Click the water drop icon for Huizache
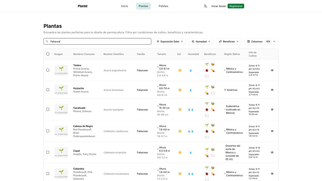Viewport: 322px width, 181px height. click(191, 90)
